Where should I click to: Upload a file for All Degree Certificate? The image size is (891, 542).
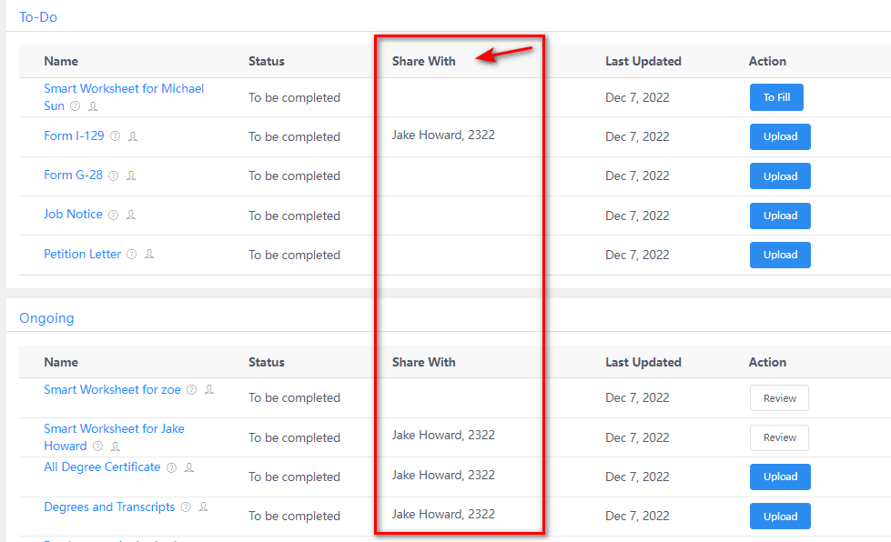pos(780,477)
